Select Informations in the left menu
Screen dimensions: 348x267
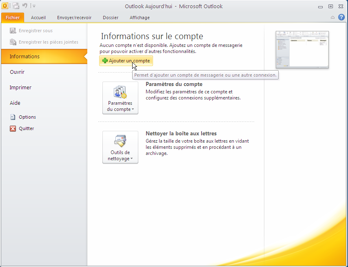44,57
